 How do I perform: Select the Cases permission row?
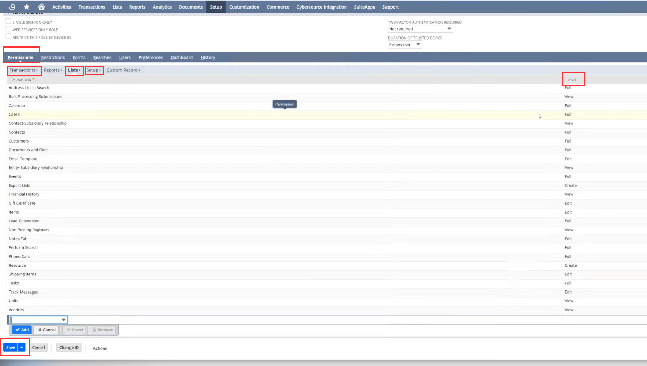click(x=327, y=114)
